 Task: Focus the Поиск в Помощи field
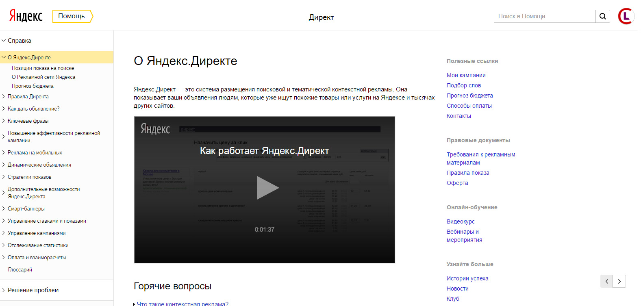(x=545, y=16)
